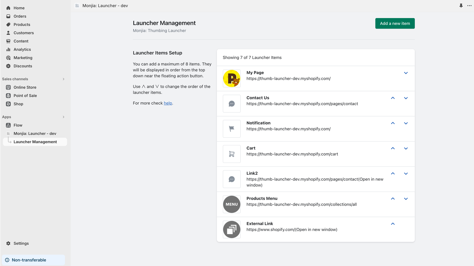Expand the Sales channels section chevron
474x266 pixels.
pos(63,79)
